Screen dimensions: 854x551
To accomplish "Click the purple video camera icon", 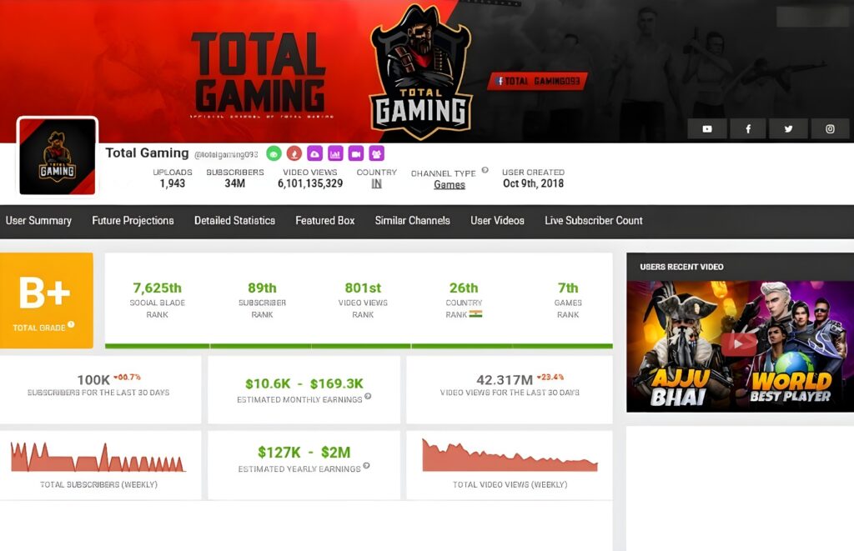I will click(356, 154).
